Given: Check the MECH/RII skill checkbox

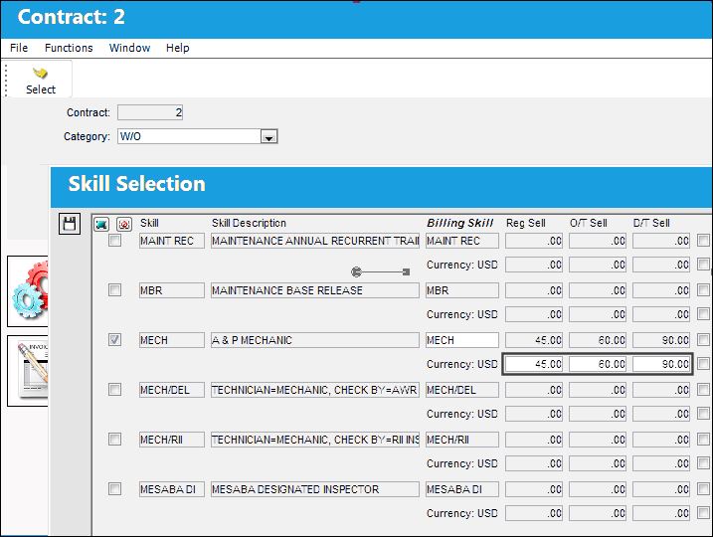Looking at the screenshot, I should click(x=115, y=440).
